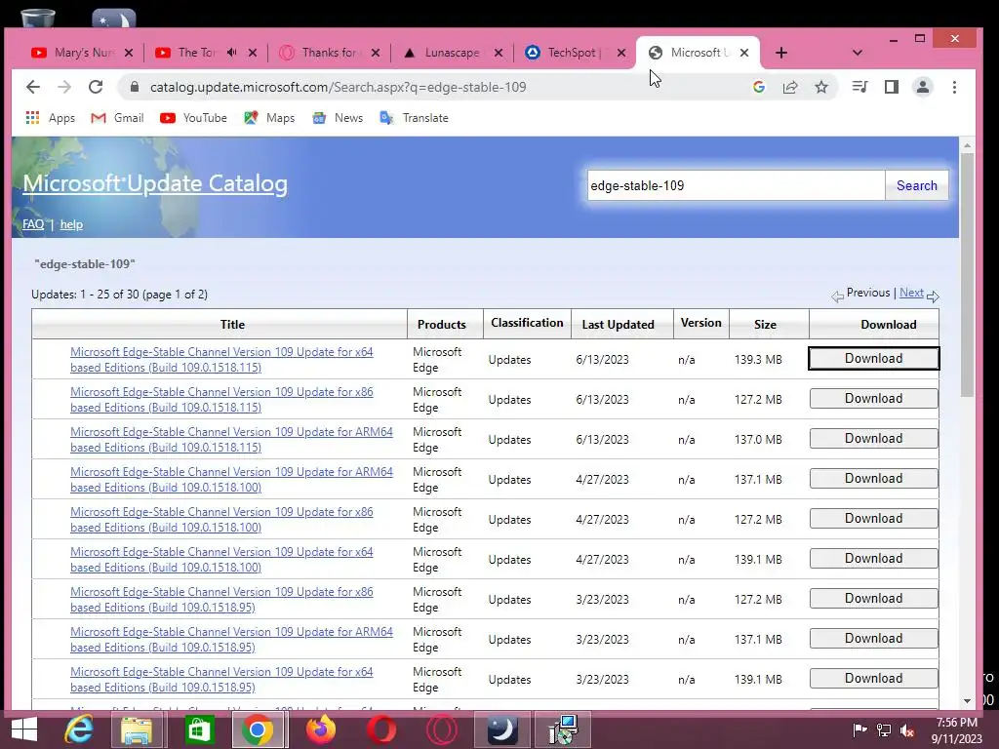Open the Translate bookmark
The height and width of the screenshot is (749, 999).
(x=414, y=118)
